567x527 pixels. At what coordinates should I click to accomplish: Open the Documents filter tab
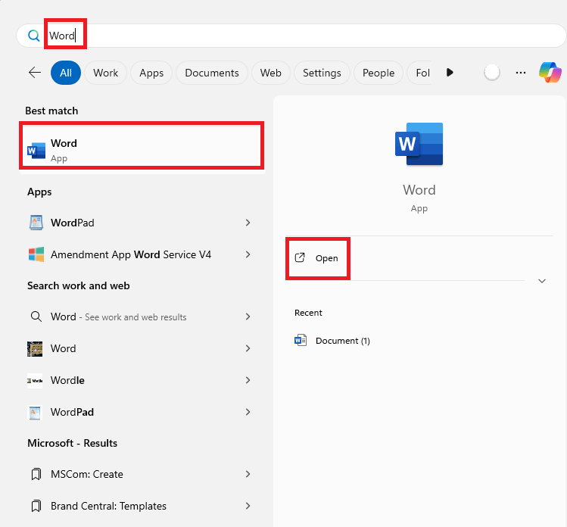[212, 73]
